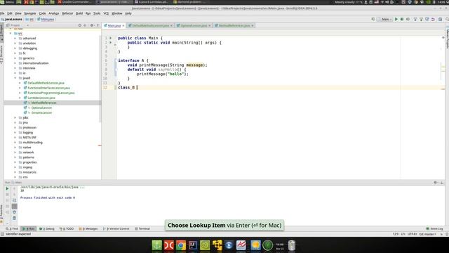The width and height of the screenshot is (449, 253).
Task: Collapse the java8 folder
Action: 15,78
